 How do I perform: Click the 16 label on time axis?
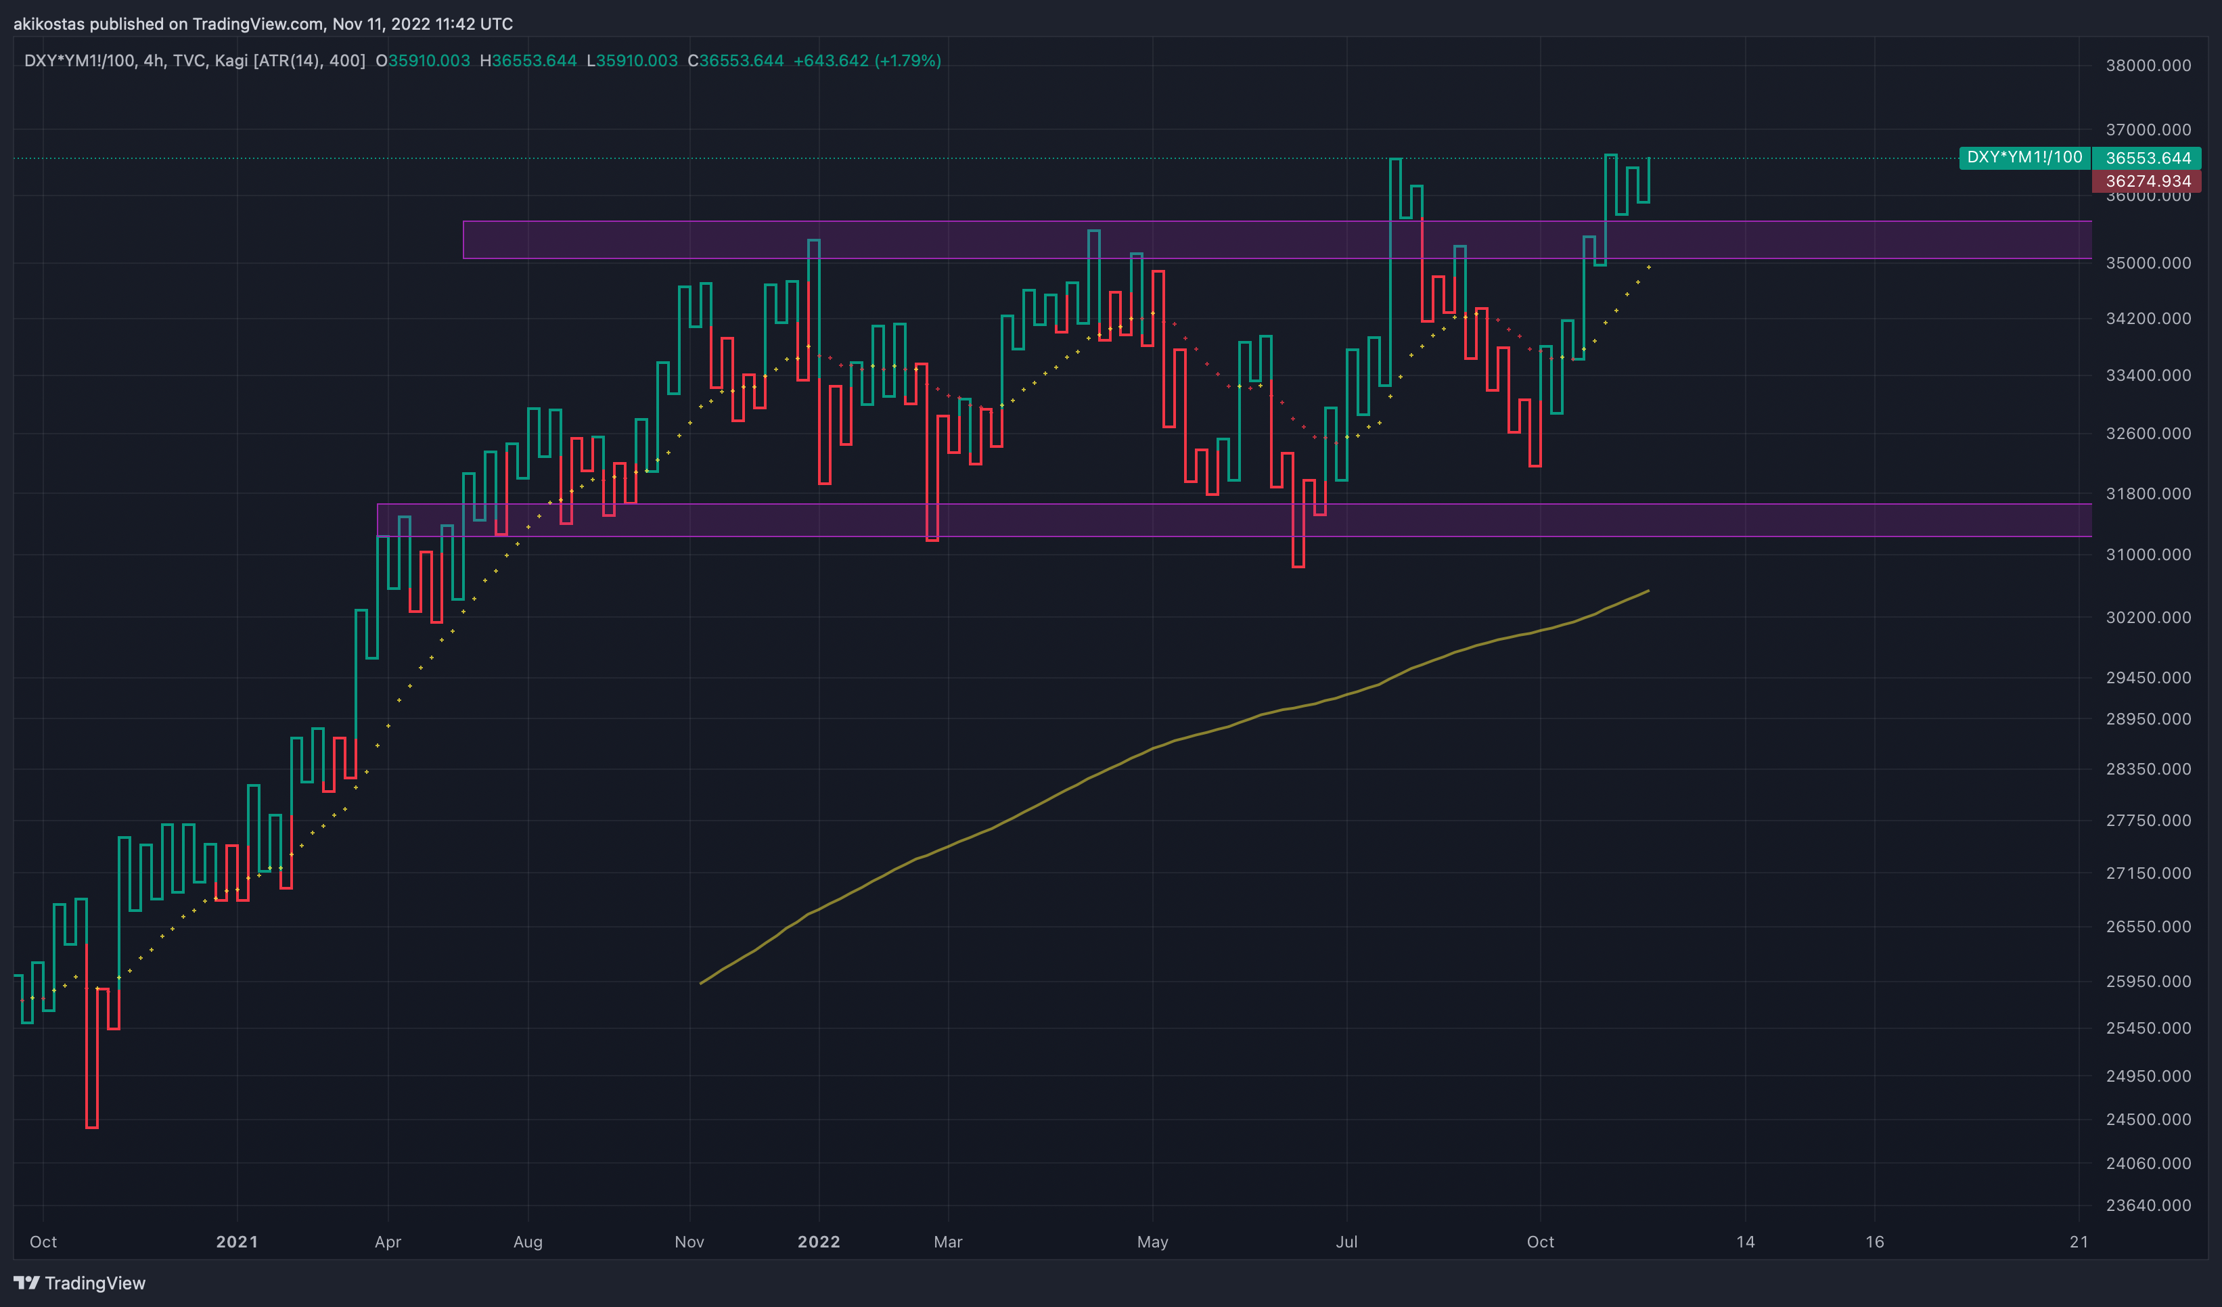pyautogui.click(x=1875, y=1242)
